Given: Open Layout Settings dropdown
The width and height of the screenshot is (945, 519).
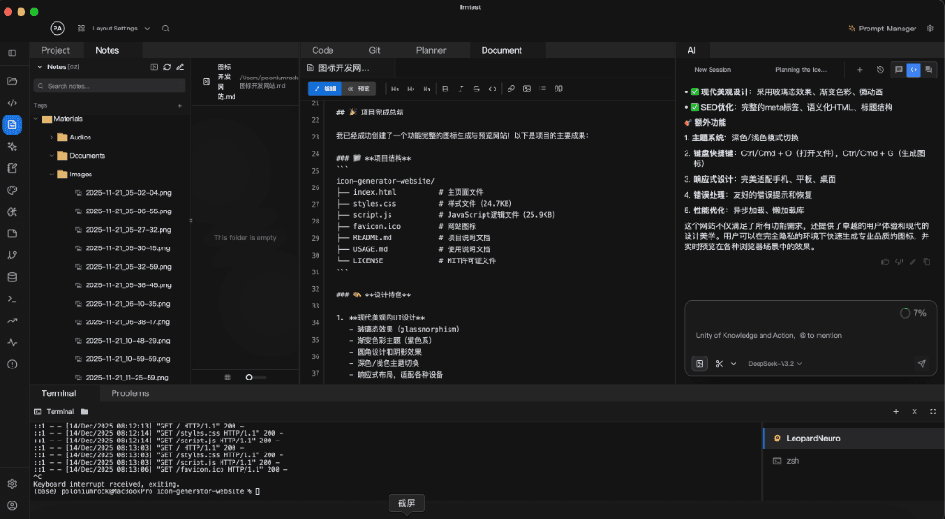Looking at the screenshot, I should click(114, 29).
